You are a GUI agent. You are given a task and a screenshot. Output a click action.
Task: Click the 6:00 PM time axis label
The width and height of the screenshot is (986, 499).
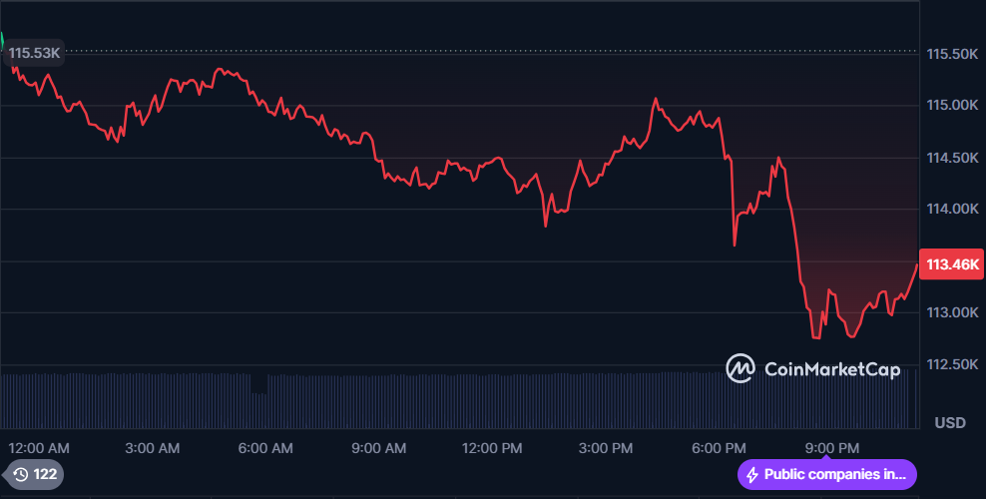point(719,448)
